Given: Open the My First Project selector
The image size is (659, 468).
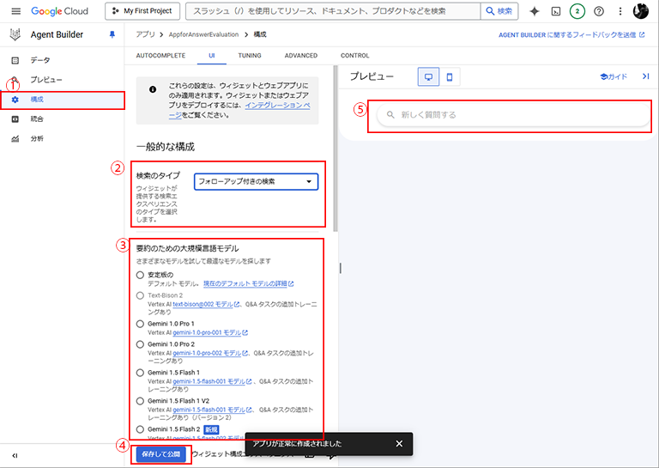Looking at the screenshot, I should point(142,11).
